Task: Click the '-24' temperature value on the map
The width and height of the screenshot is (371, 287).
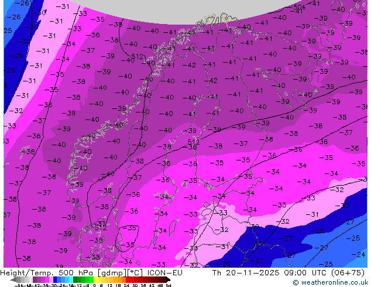Action: tap(359, 255)
